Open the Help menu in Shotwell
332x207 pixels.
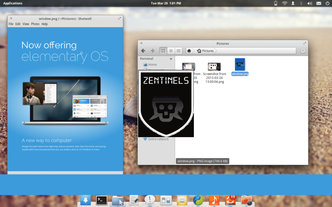pos(44,24)
